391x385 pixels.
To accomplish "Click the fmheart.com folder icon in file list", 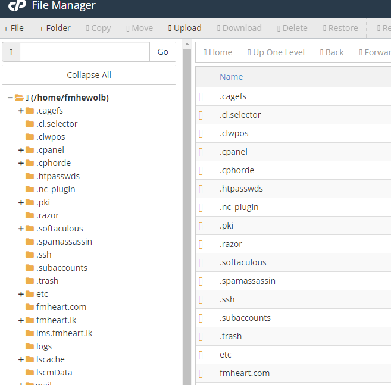I will (x=201, y=374).
